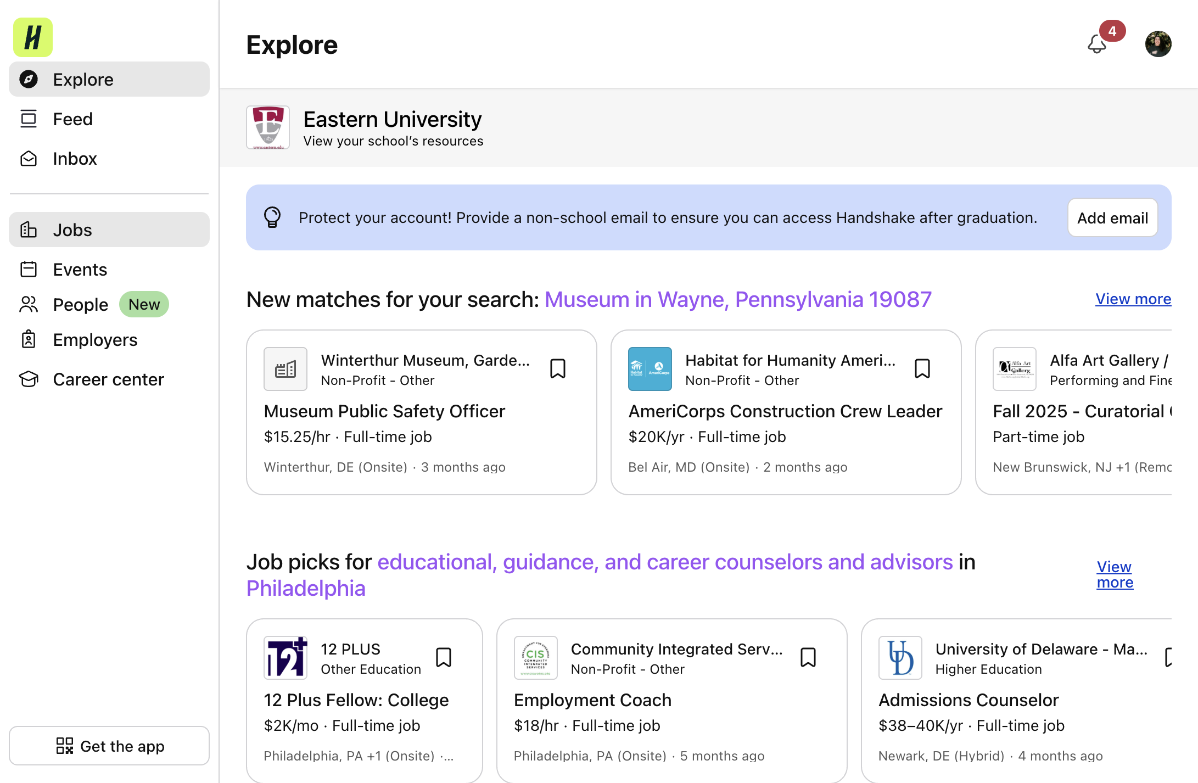Open View your school's resources text
The width and height of the screenshot is (1198, 783).
point(393,141)
